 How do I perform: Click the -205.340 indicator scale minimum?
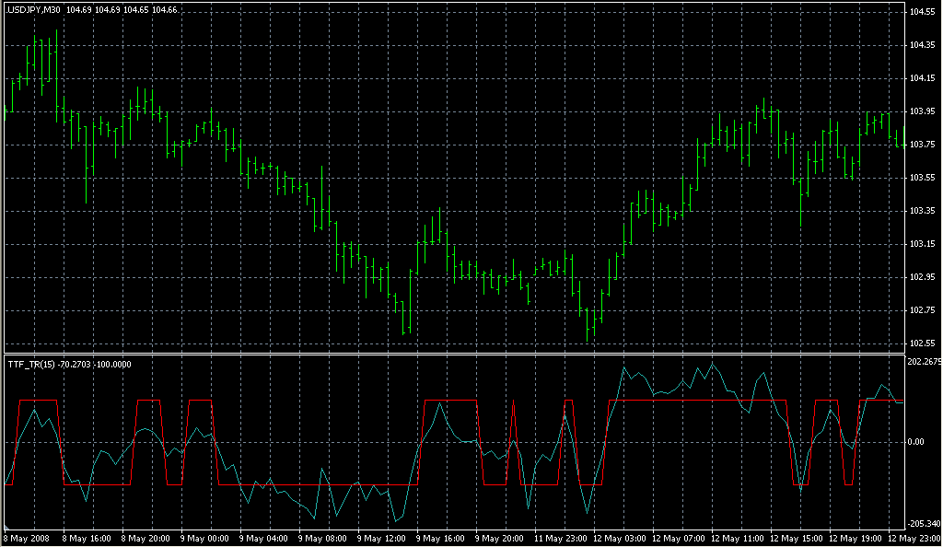coord(923,523)
